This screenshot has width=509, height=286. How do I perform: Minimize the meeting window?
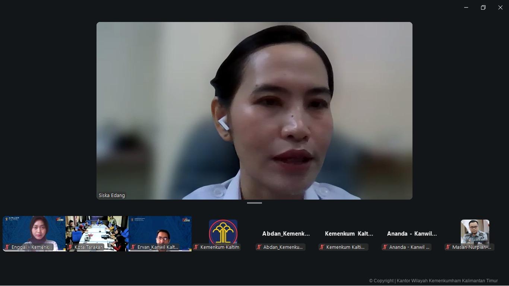pos(466,7)
